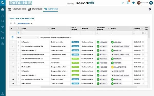Toggle fullscreen mode icon in header
This screenshot has width=154, height=96.
(x=123, y=3)
